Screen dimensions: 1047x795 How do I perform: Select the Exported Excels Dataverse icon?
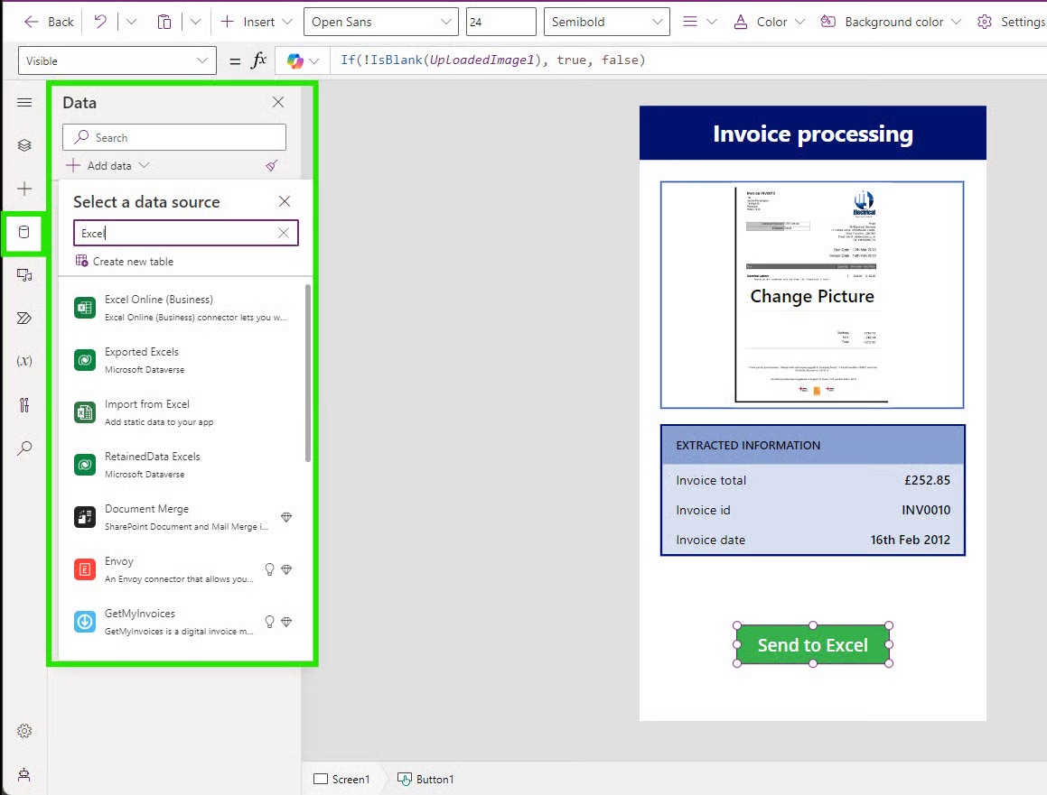[85, 360]
